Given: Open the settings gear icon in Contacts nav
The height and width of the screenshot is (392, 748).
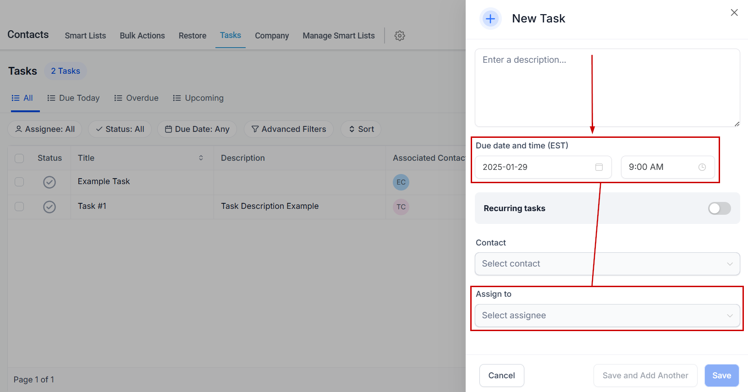Looking at the screenshot, I should pyautogui.click(x=400, y=36).
